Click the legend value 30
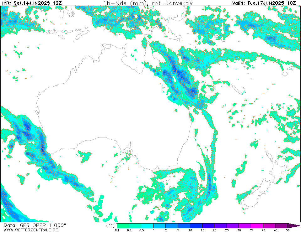 [x=239, y=230]
